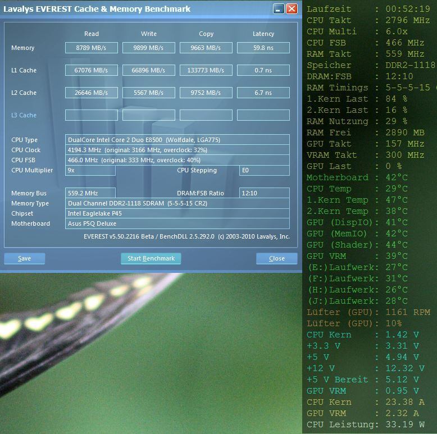Click the L3 Cache label
Screen dimensions: 437x434
(24, 115)
